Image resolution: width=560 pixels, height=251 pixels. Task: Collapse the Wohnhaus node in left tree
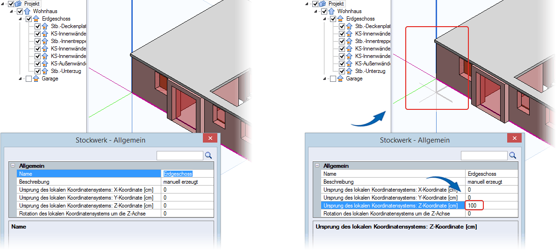coord(12,11)
